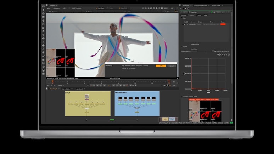
Task: Toggle Show Original Curve checkbox
Action: tap(215, 51)
